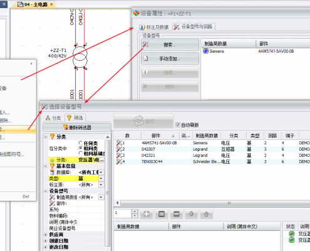Select the 任何类 radio button
The width and height of the screenshot is (310, 251).
(81, 143)
